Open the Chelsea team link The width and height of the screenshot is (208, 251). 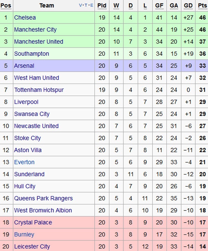[x=25, y=18]
